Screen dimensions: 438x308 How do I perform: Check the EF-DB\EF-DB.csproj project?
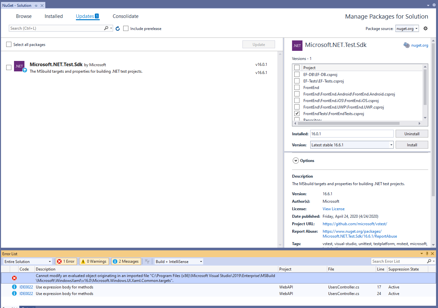[x=297, y=74]
